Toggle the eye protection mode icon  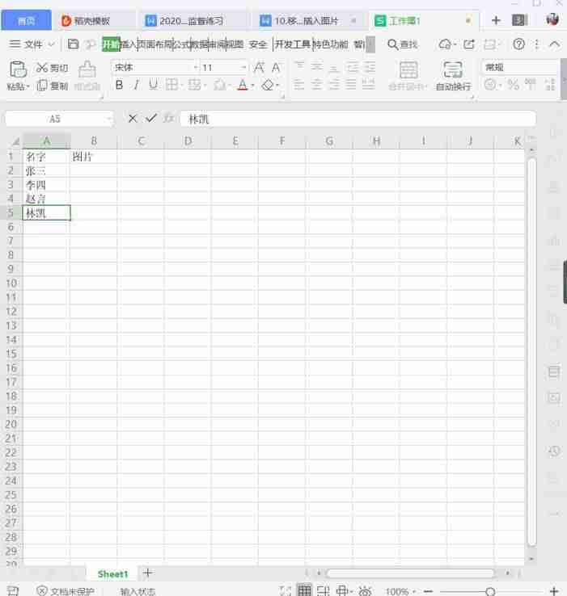[x=365, y=590]
